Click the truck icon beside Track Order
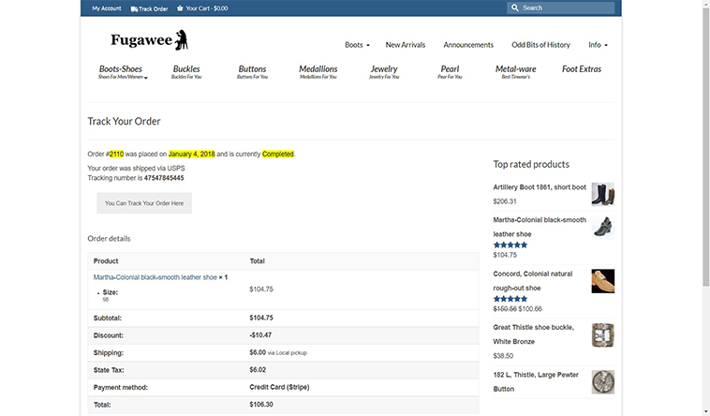The height and width of the screenshot is (416, 710). coord(135,8)
